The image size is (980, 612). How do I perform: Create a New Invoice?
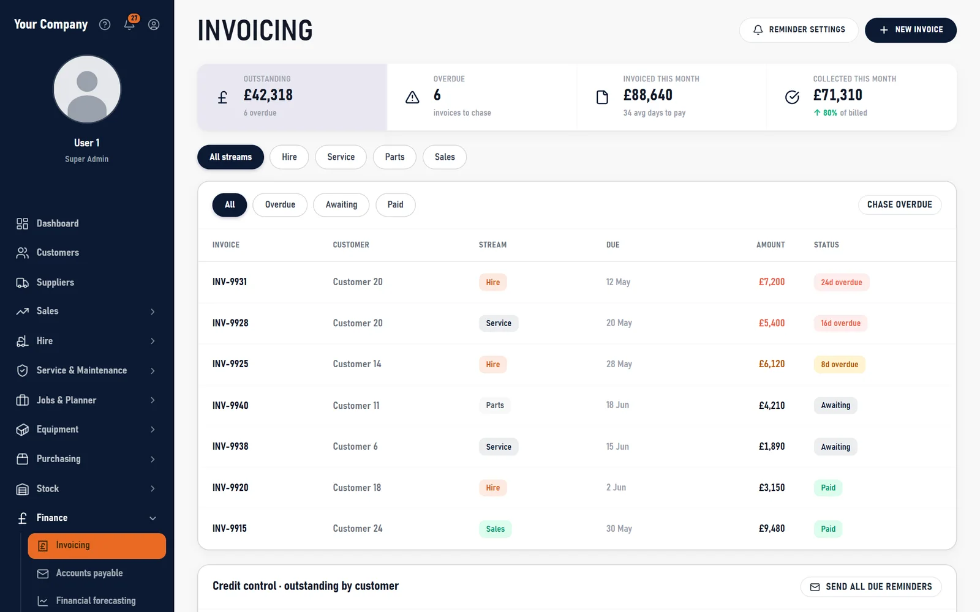911,30
